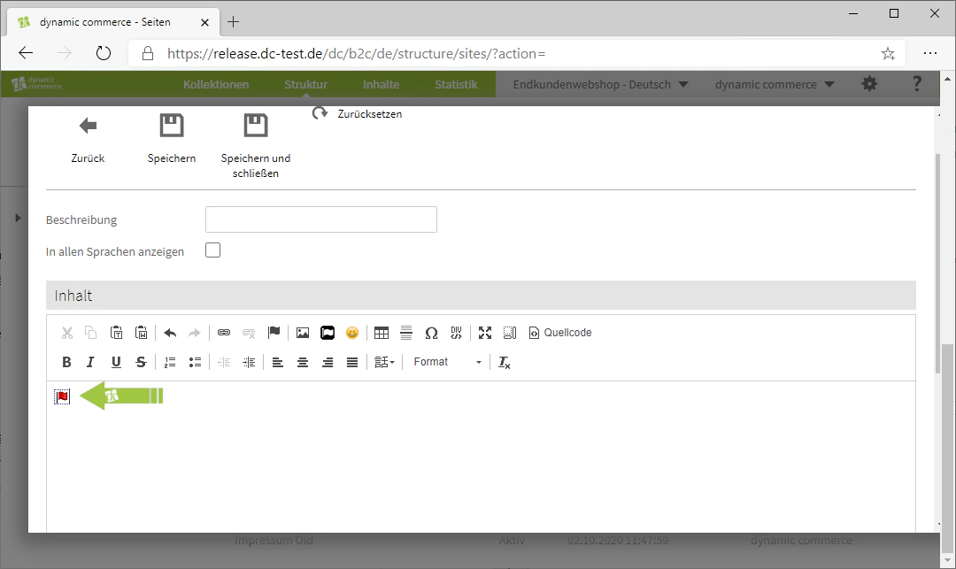Open the black media browser icon
This screenshot has width=956, height=569.
point(328,333)
